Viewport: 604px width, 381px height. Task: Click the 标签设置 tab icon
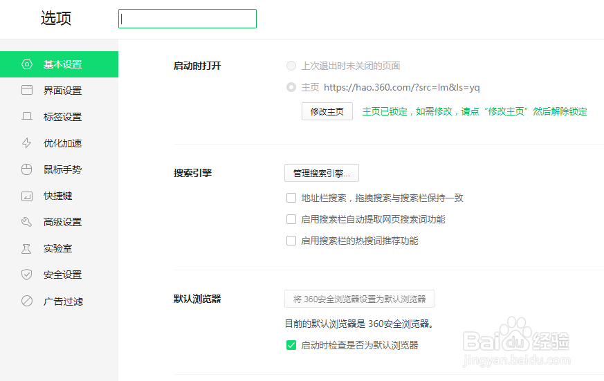tap(27, 116)
